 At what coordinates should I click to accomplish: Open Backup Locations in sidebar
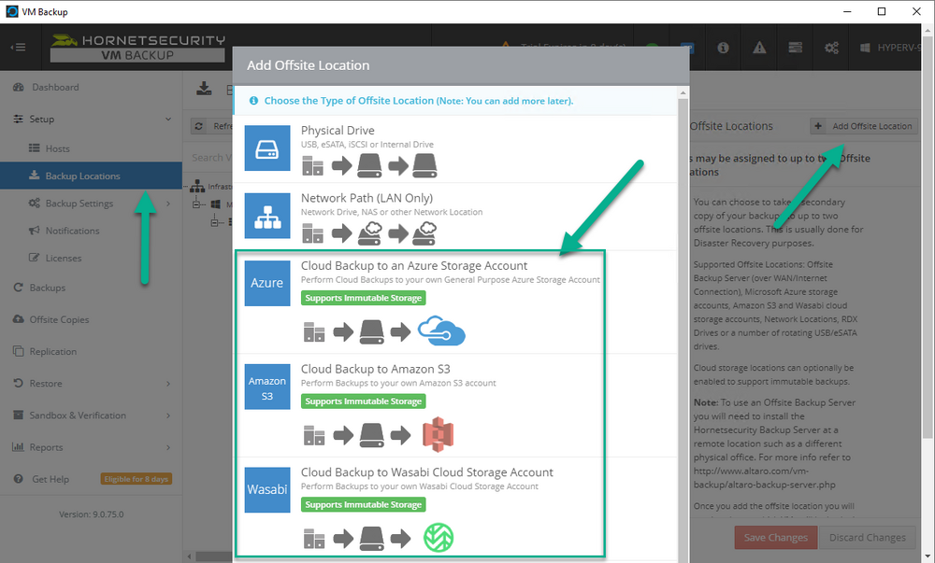[x=91, y=176]
